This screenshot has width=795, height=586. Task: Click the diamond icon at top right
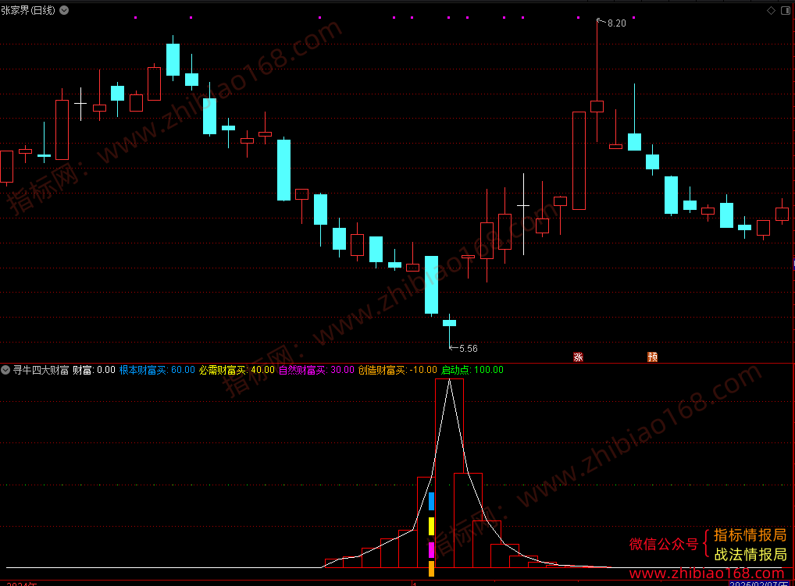771,11
